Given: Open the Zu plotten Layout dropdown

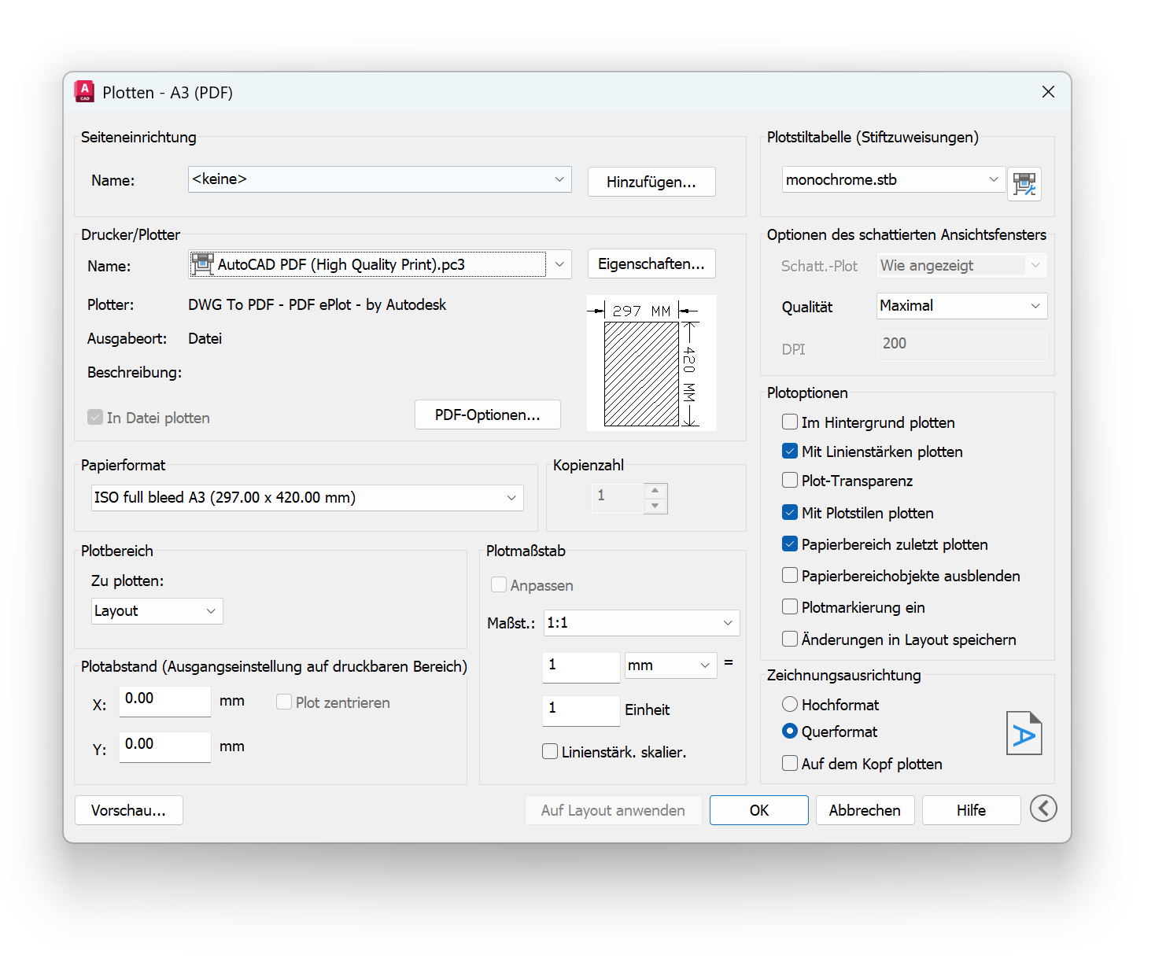Looking at the screenshot, I should 157,611.
